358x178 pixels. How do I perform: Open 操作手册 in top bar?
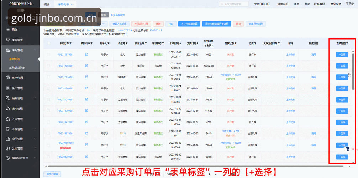[x=283, y=4]
